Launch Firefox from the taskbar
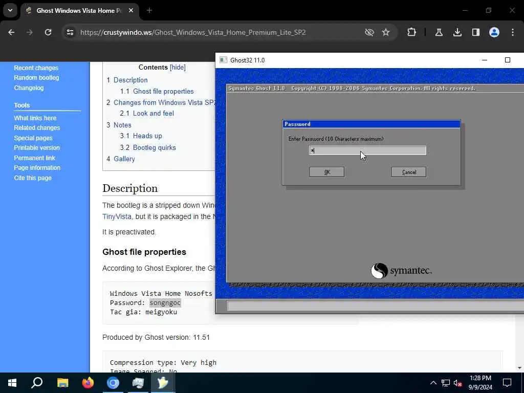 click(88, 383)
